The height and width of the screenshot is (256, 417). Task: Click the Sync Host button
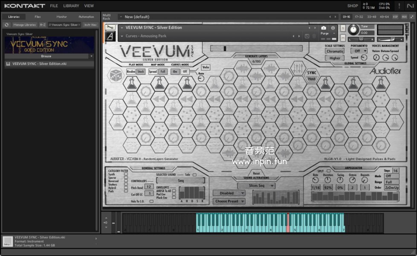point(312,79)
